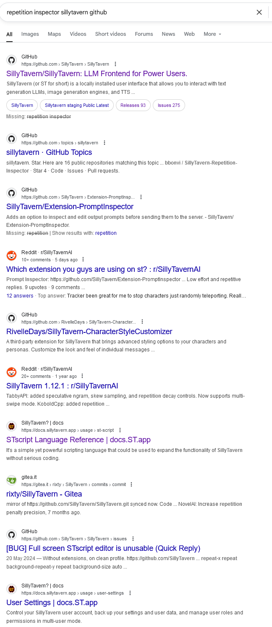This screenshot has height=627, width=272.
Task: Open the 12 answers link under the Reddit result
Action: 20,296
